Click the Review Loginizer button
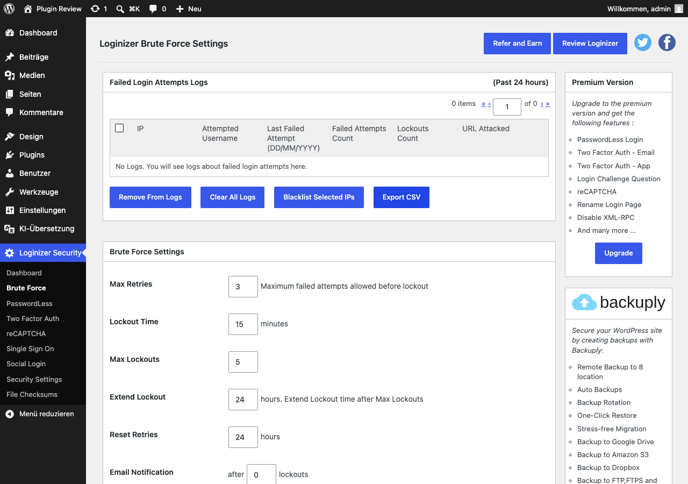 tap(590, 44)
